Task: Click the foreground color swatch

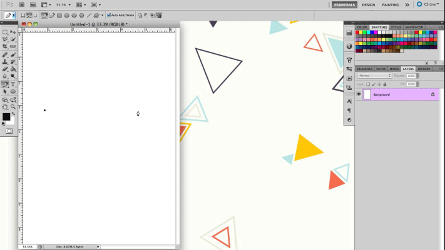Action: (6, 117)
